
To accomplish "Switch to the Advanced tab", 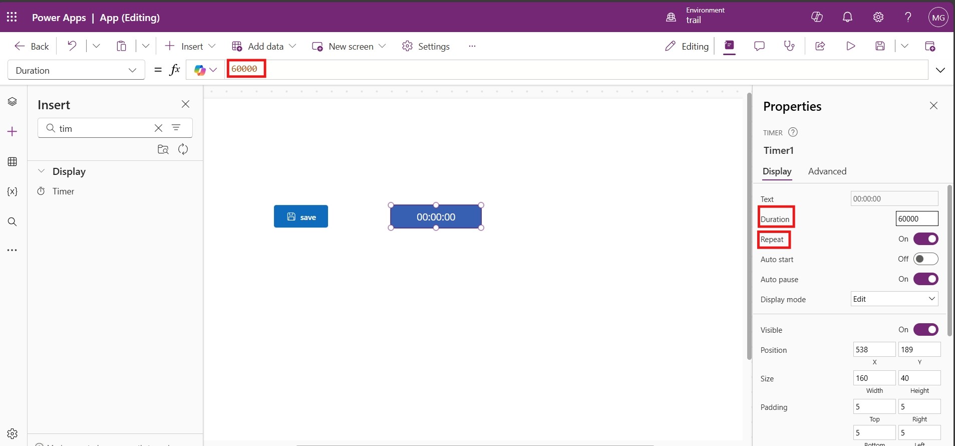I will coord(827,171).
